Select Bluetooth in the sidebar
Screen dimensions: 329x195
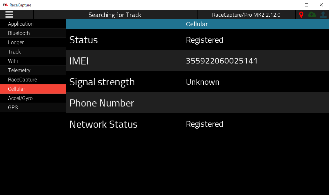pos(33,33)
